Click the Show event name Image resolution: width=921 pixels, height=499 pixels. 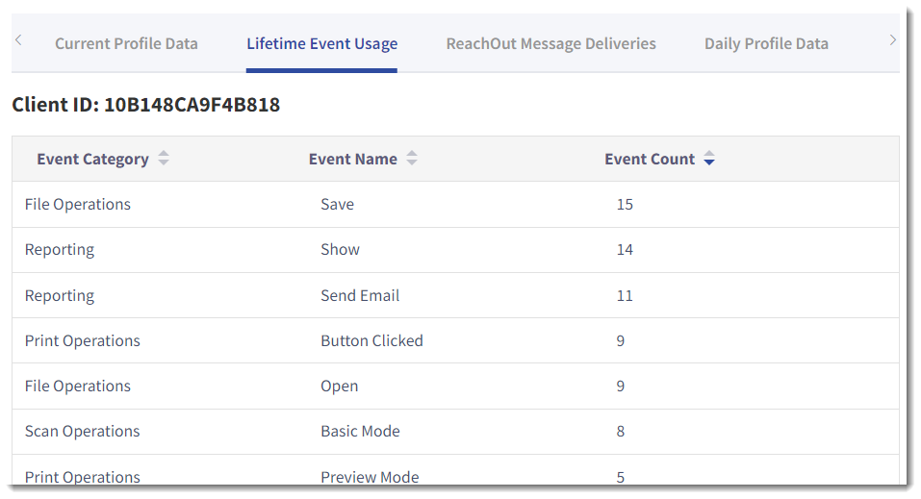click(340, 250)
